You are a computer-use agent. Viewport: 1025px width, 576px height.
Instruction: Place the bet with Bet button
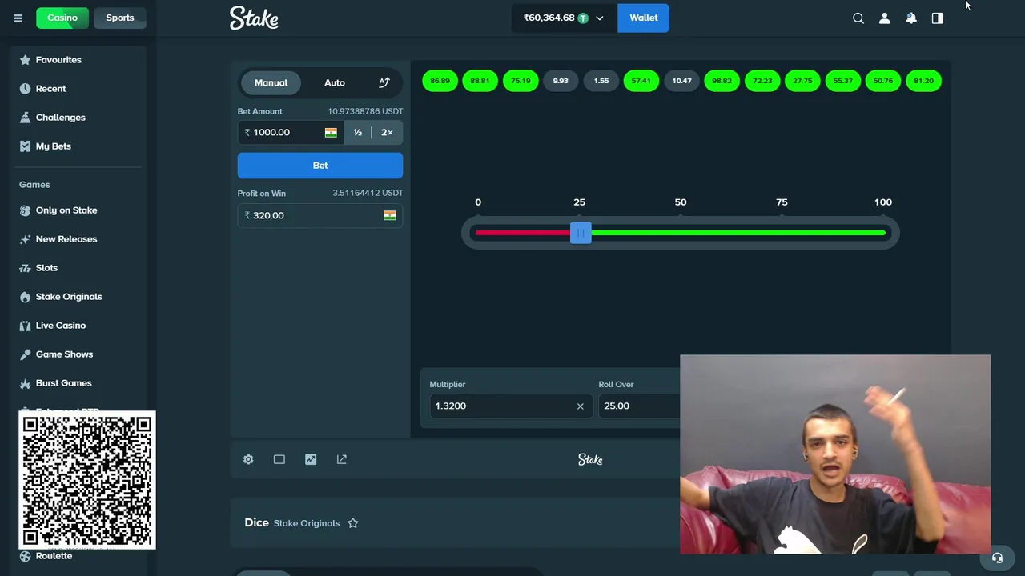coord(320,165)
